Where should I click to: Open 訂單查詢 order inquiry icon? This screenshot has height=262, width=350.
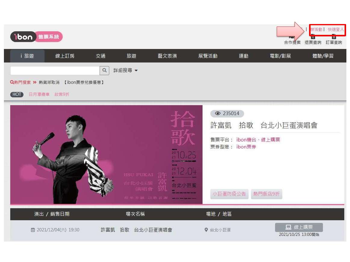point(334,40)
